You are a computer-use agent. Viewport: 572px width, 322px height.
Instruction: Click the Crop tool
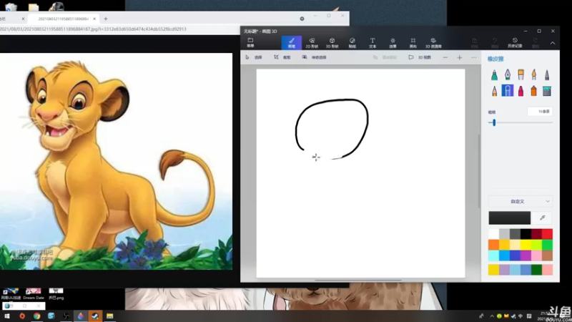(x=282, y=57)
